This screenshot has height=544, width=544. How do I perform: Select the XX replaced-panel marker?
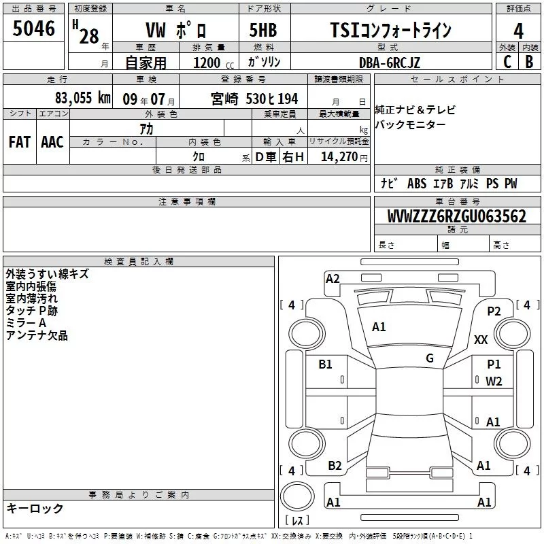tap(481, 339)
